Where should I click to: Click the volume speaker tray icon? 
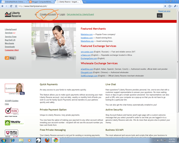point(158,140)
